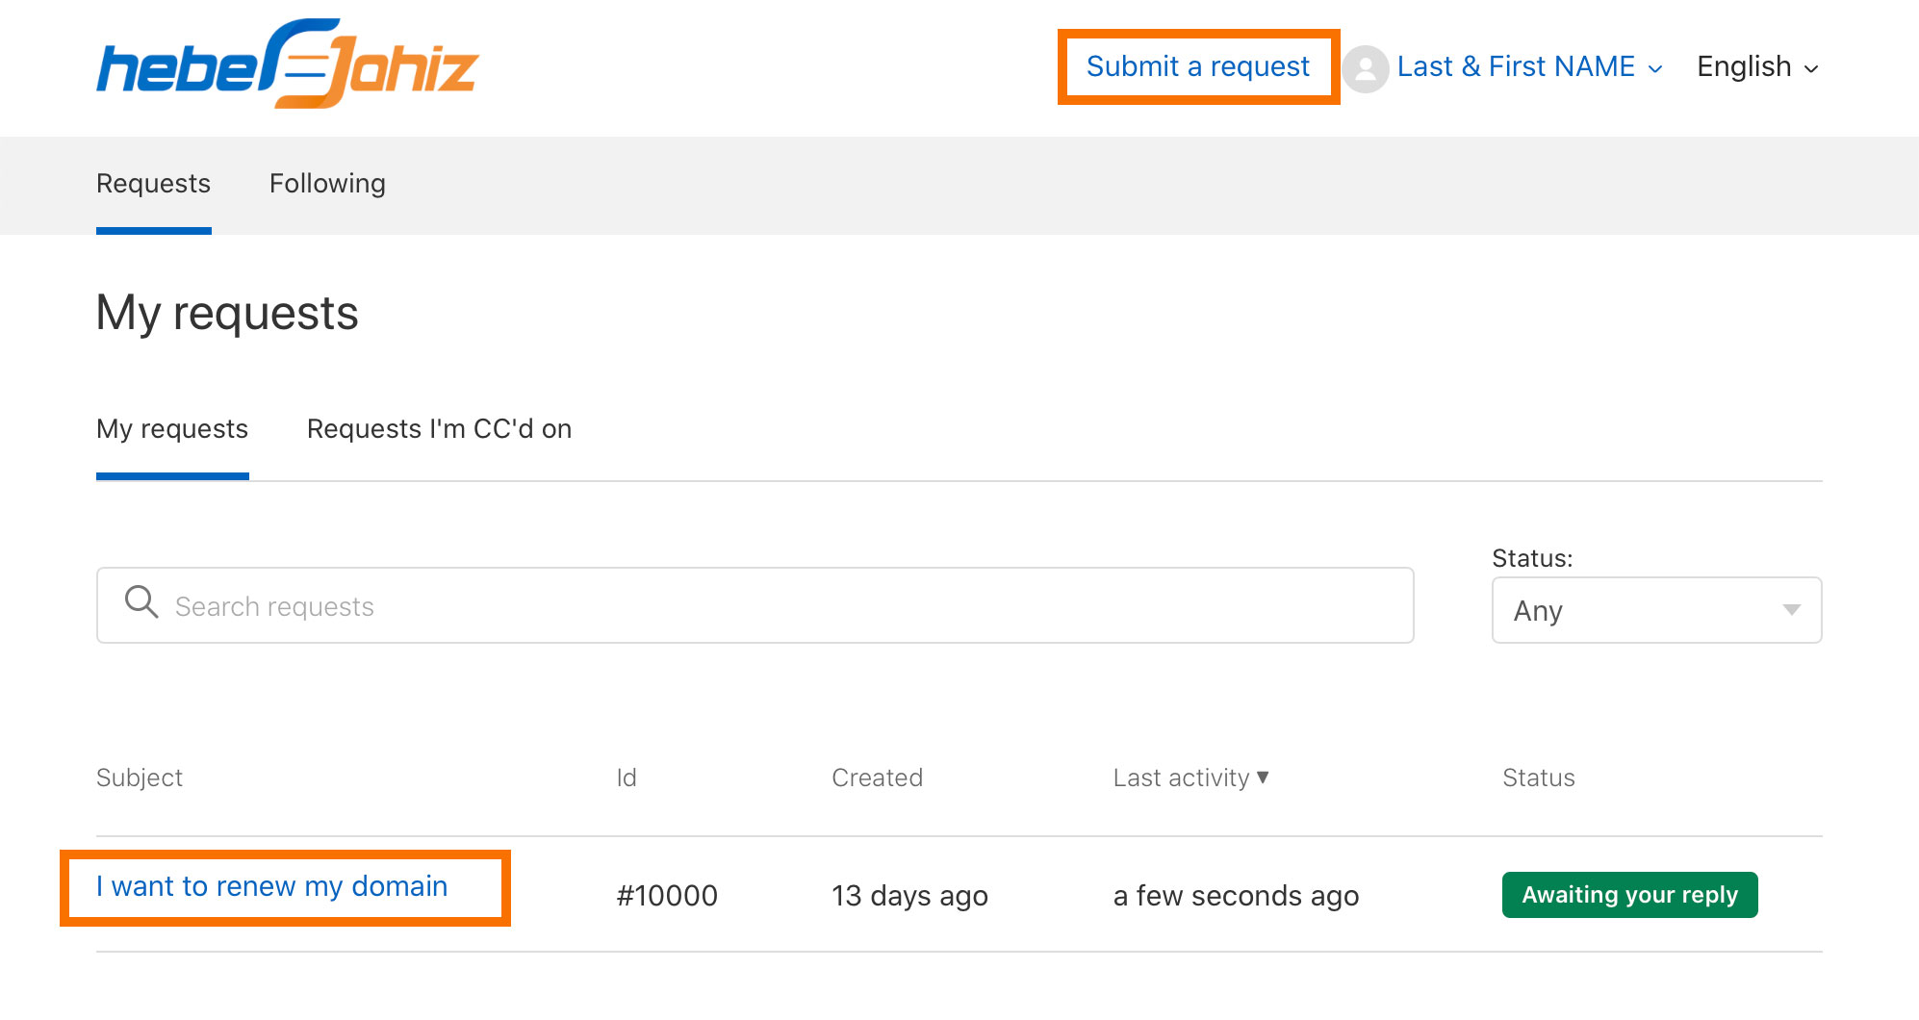Expand the Last & First NAME menu
Screen dimensions: 1919x1020
(1529, 66)
